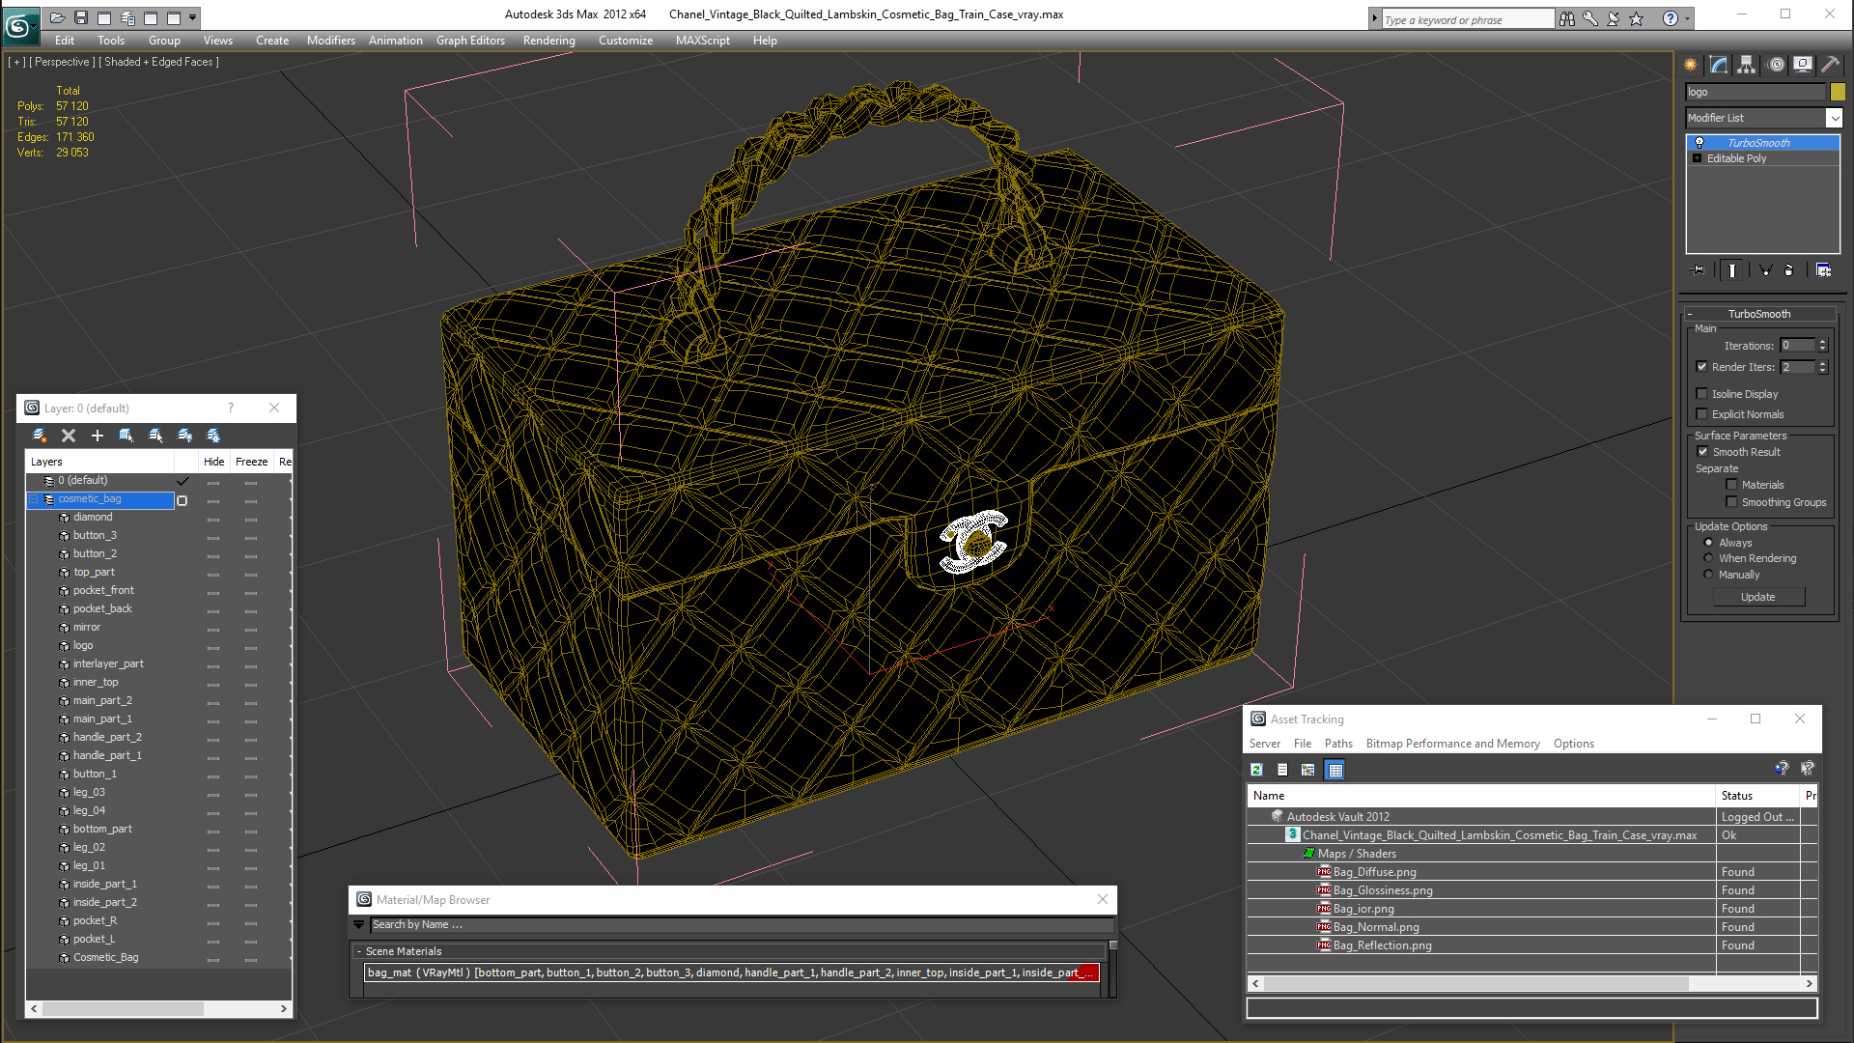Click the favorites star icon in title bar
This screenshot has height=1043, width=1854.
[x=1637, y=18]
